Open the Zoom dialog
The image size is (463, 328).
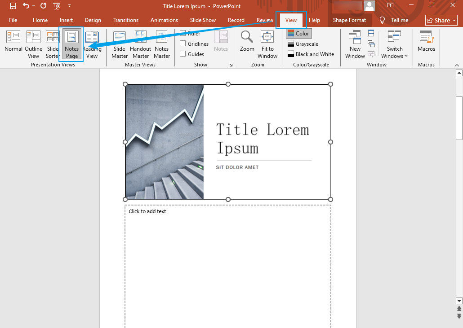246,43
